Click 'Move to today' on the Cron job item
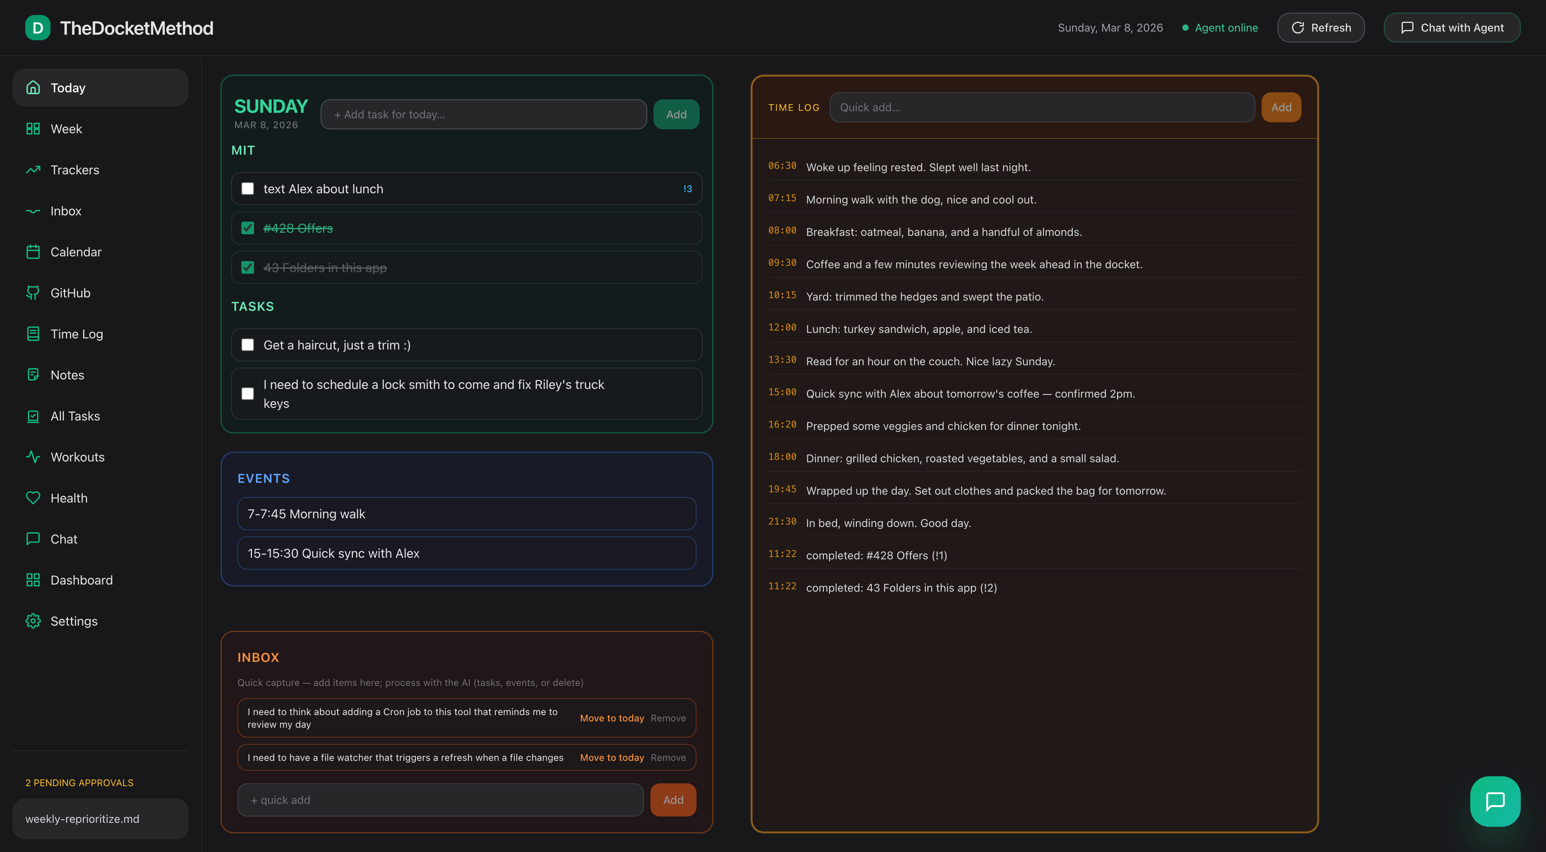The image size is (1546, 852). 612,717
